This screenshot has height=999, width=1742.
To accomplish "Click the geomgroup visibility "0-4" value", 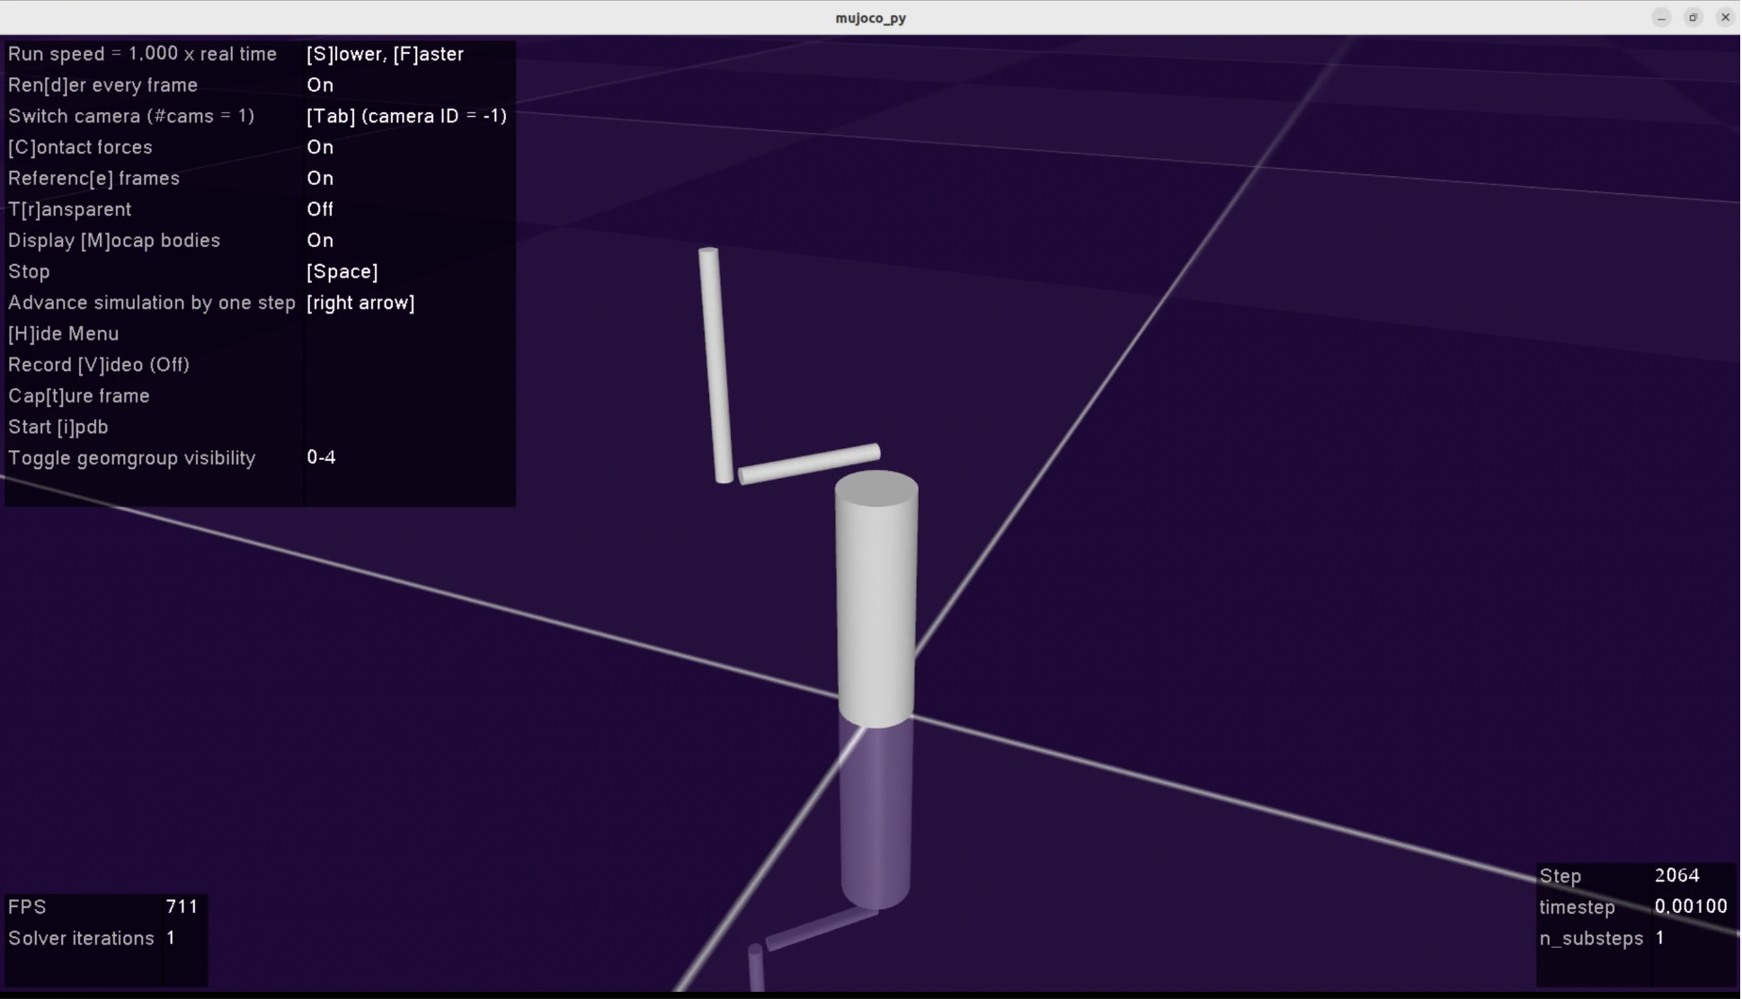I will point(321,457).
